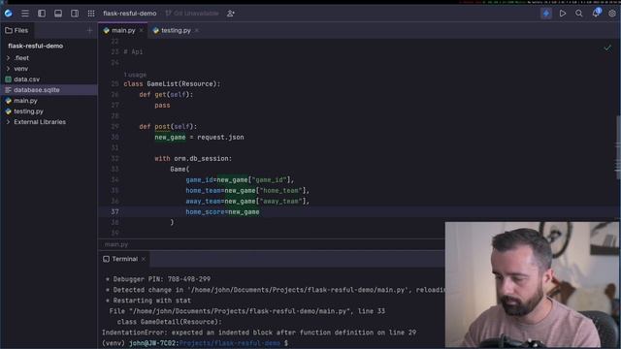Click line number 37 in gutter
621x349 pixels.
tap(114, 211)
